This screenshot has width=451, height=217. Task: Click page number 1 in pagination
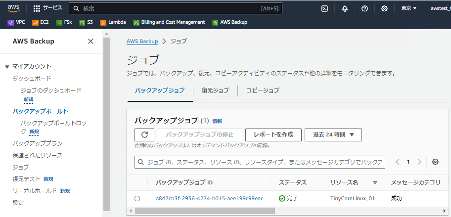click(408, 162)
